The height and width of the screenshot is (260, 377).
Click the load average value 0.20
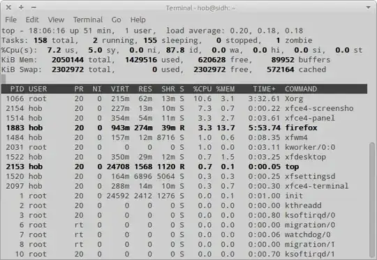point(239,31)
